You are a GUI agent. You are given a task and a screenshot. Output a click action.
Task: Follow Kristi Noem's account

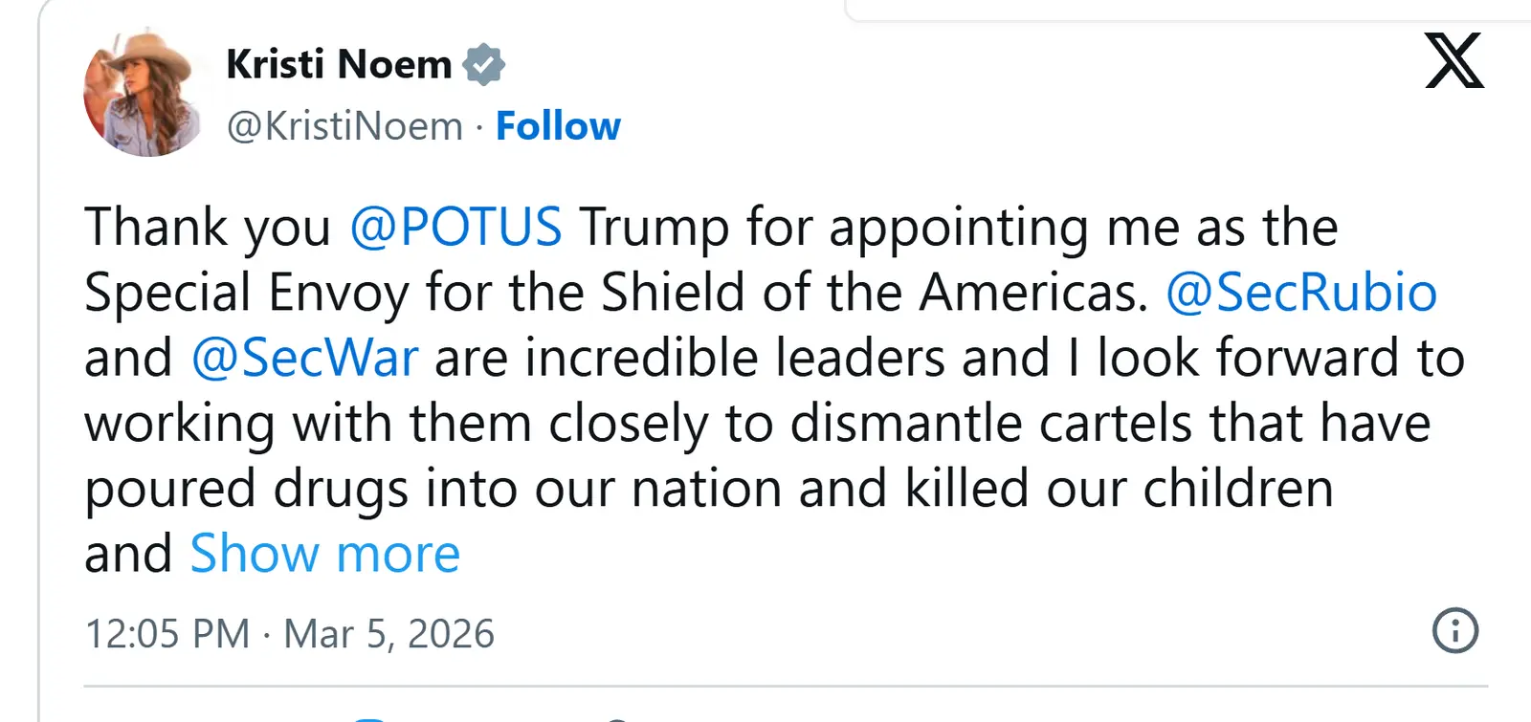coord(558,126)
